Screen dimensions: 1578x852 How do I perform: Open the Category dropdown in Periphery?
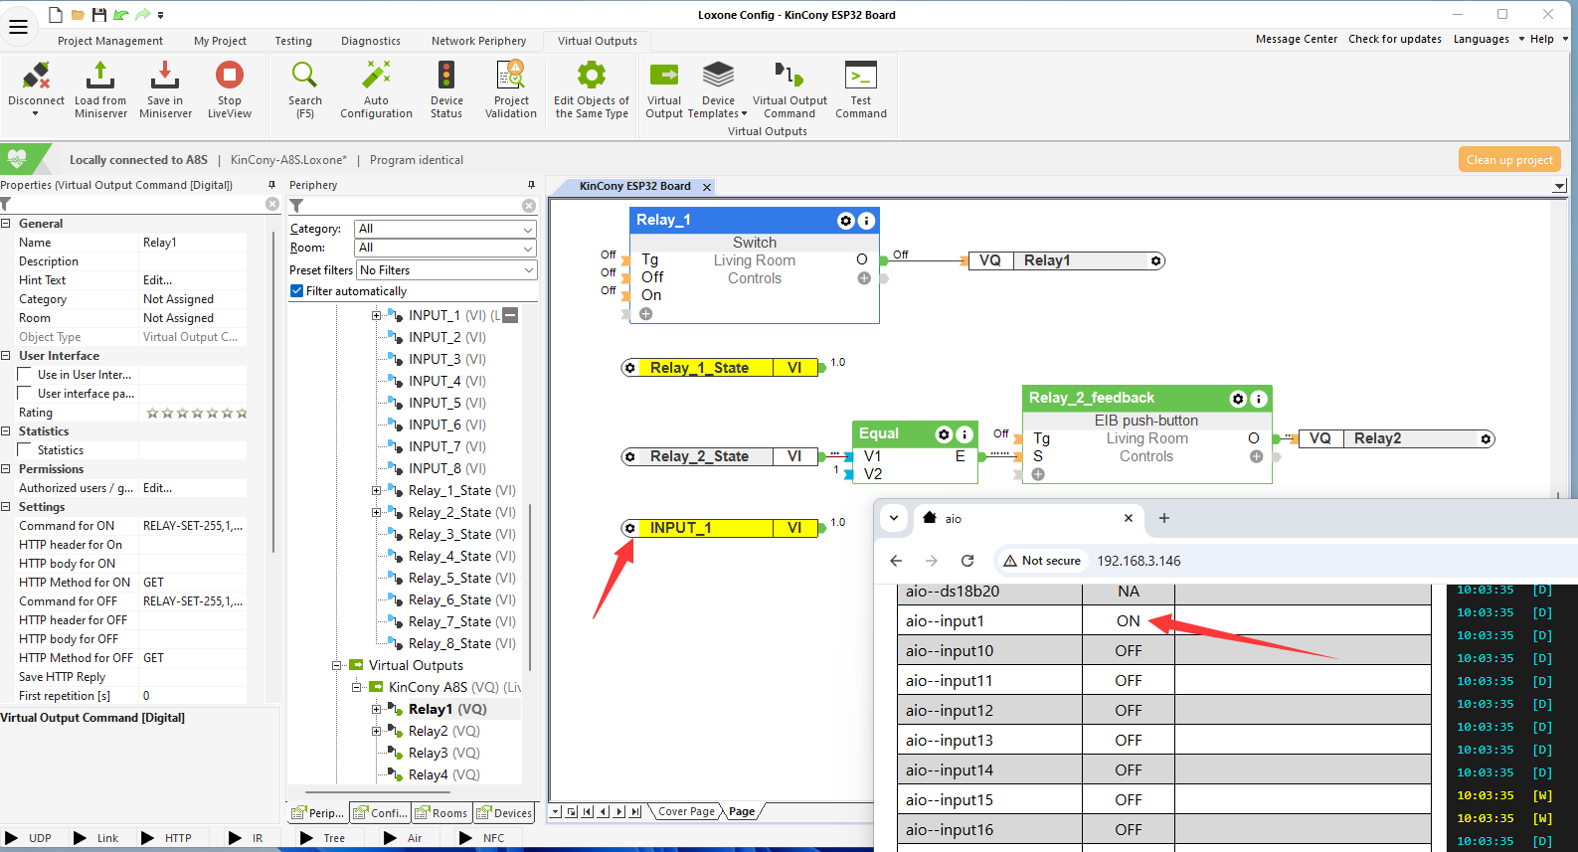pos(445,229)
